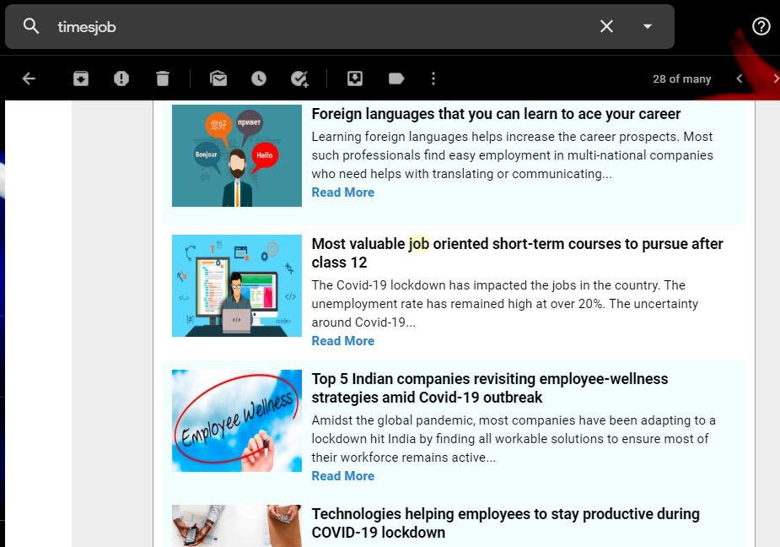Screen dimensions: 780x547
Task: Click the Employee Wellness image thumbnail
Action: (237, 420)
